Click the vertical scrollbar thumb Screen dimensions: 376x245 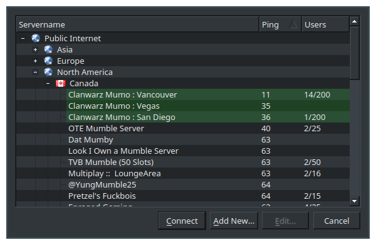pyautogui.click(x=354, y=53)
